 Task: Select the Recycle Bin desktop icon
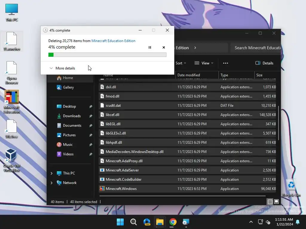tap(291, 188)
